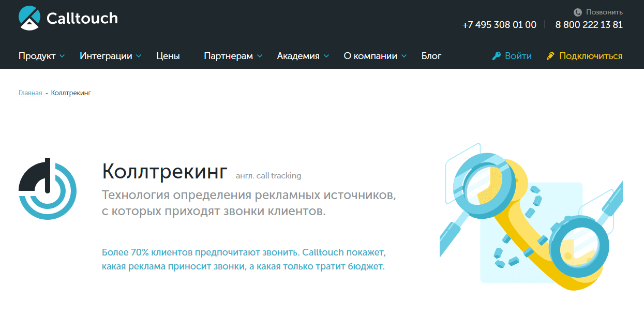Viewport: 644px width, 331px height.
Task: Expand the chevron next to Партнерам
Action: tap(260, 56)
